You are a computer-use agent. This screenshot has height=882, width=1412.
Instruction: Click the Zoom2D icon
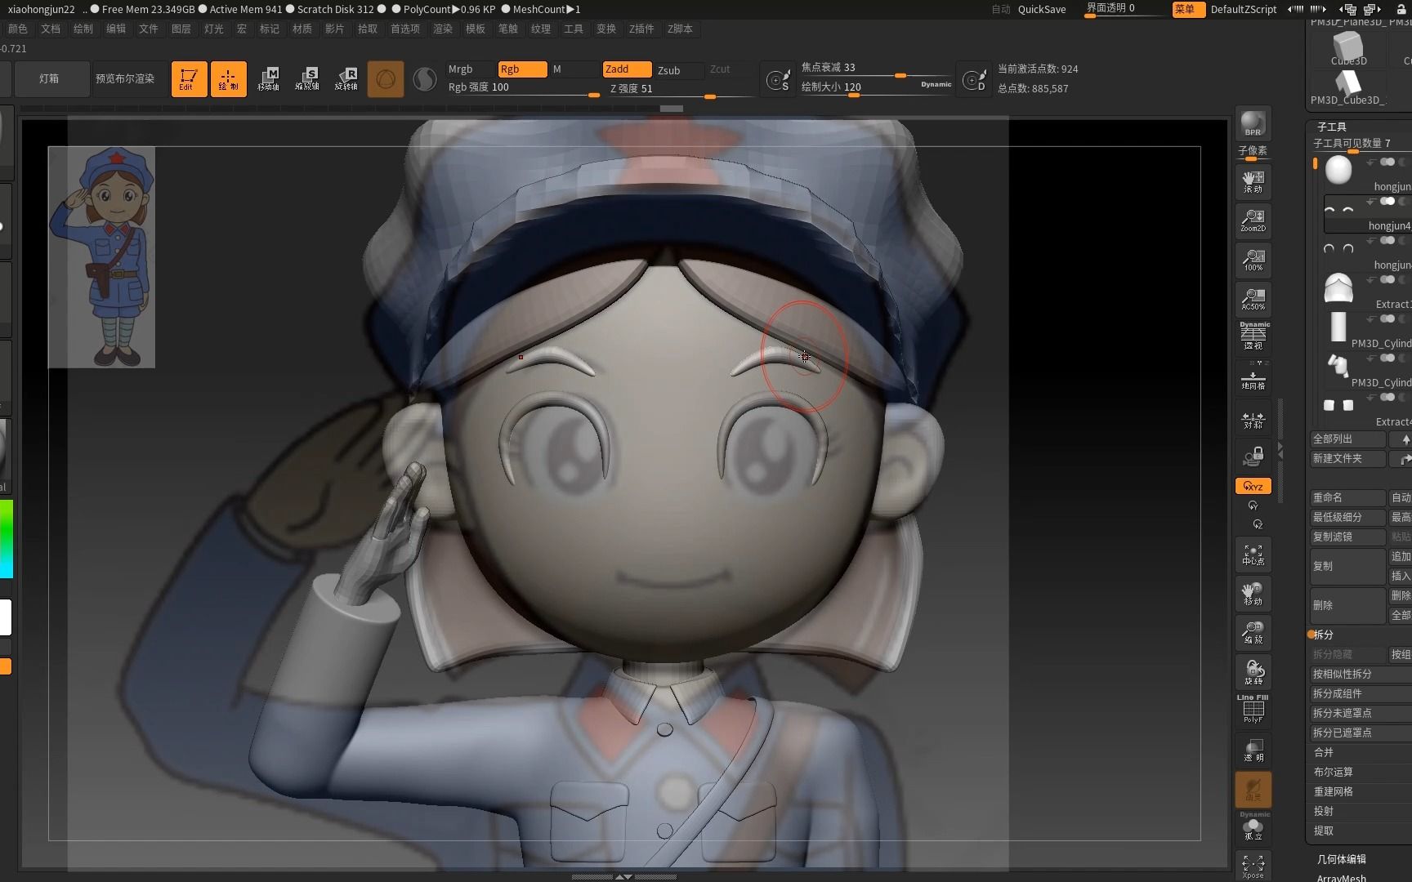click(x=1253, y=220)
